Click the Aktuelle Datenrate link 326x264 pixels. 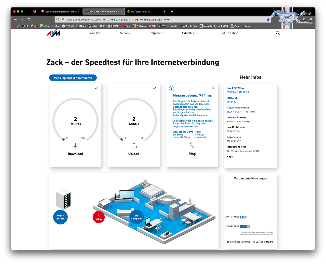(238, 108)
